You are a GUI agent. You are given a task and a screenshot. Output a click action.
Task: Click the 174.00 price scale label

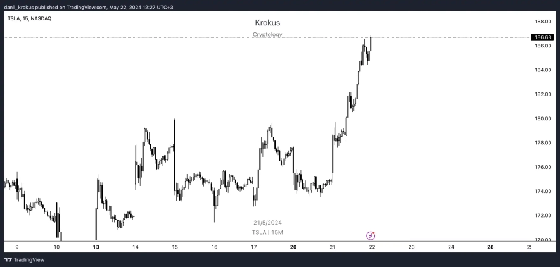(x=543, y=192)
